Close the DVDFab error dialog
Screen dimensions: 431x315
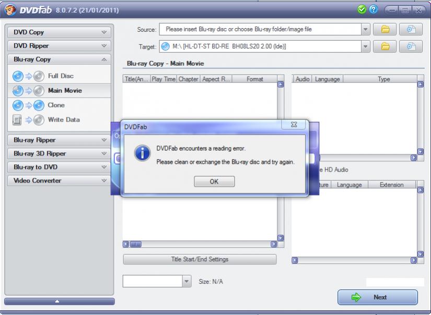[294, 125]
